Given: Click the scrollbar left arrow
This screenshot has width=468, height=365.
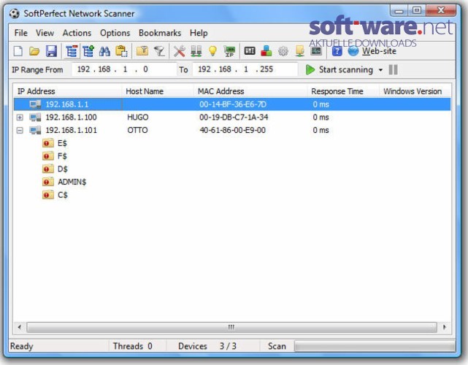Looking at the screenshot, I should pyautogui.click(x=20, y=327).
